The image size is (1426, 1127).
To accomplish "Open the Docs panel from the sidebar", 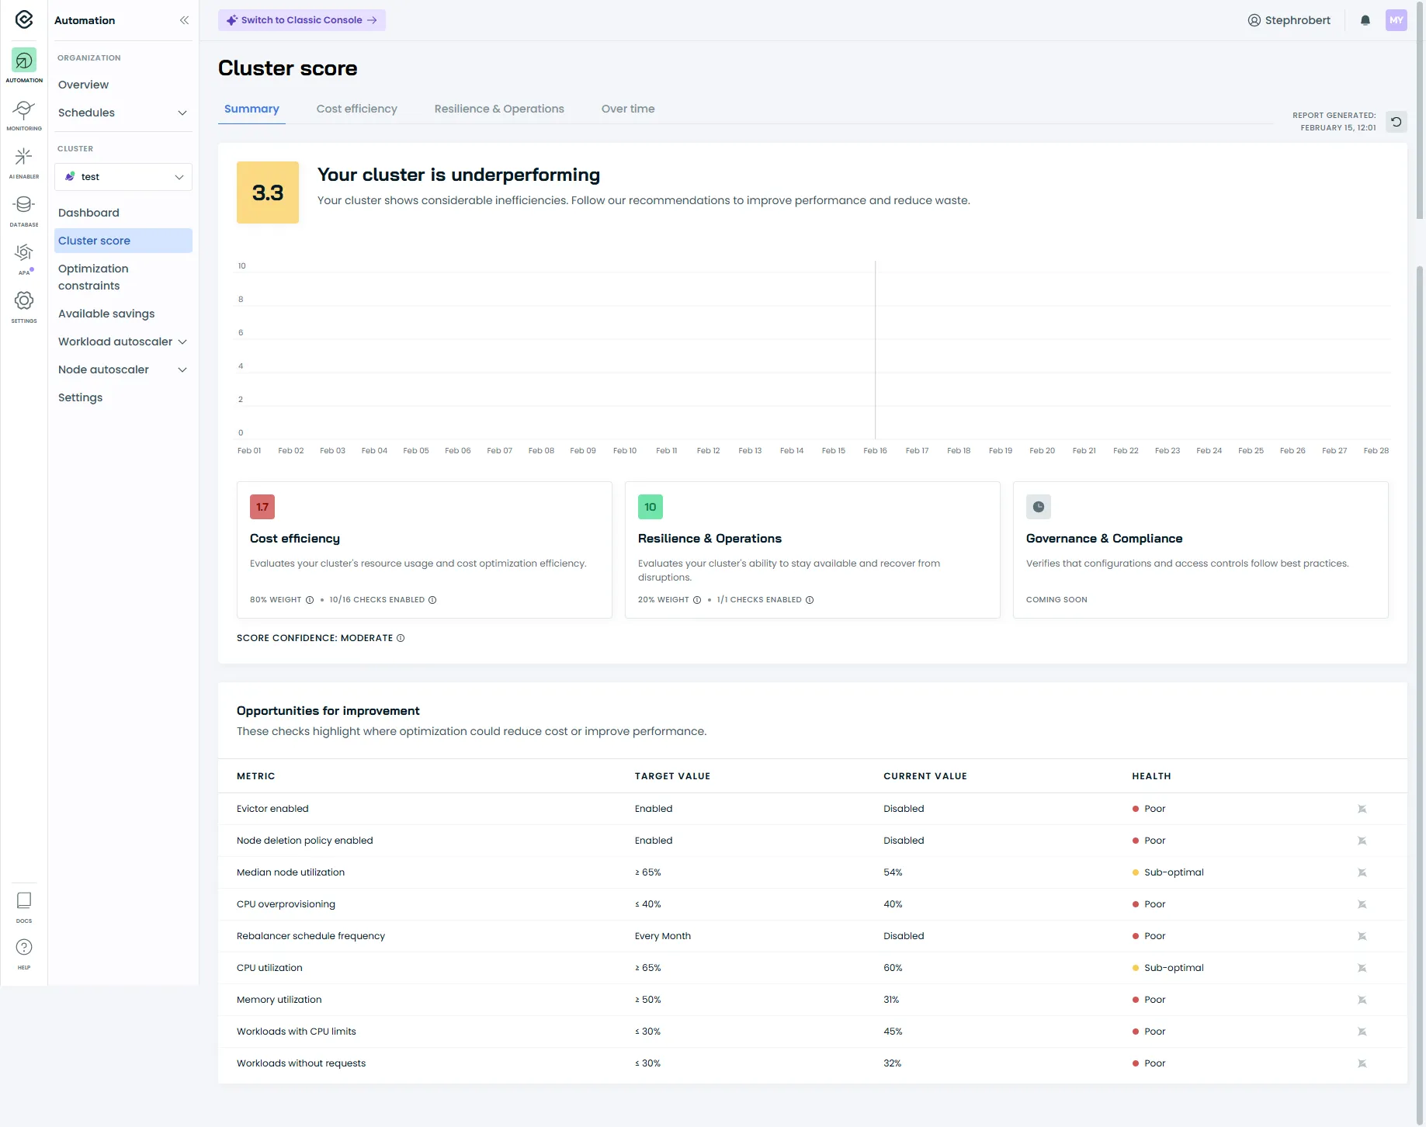I will tap(24, 904).
